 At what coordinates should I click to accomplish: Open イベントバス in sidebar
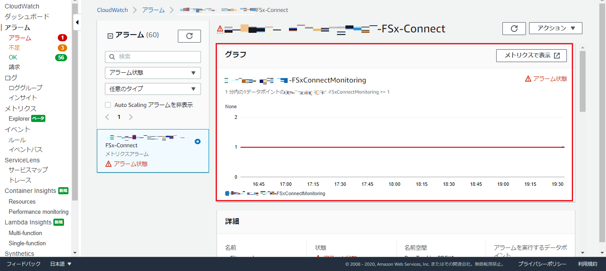[25, 150]
